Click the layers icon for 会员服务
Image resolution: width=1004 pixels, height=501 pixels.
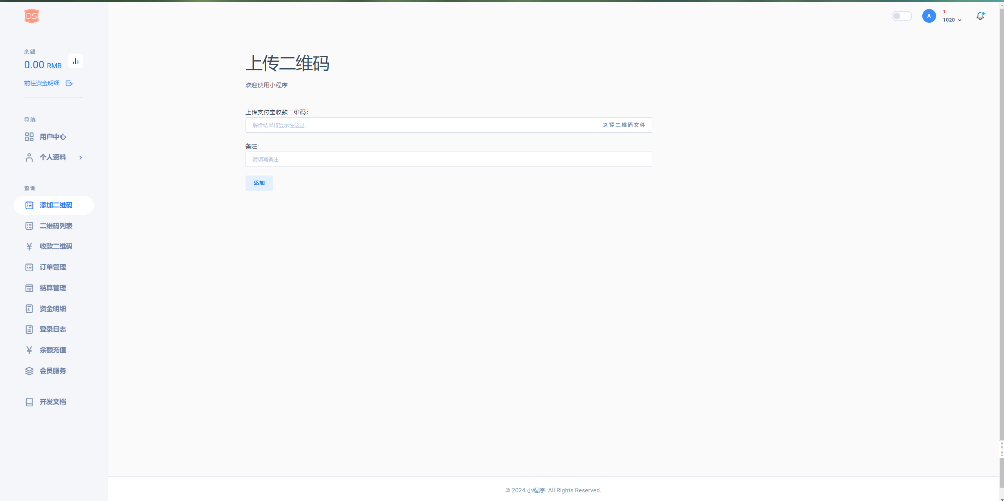click(29, 371)
